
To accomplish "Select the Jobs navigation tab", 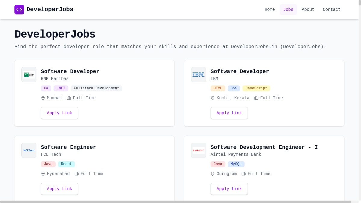I will point(288,10).
